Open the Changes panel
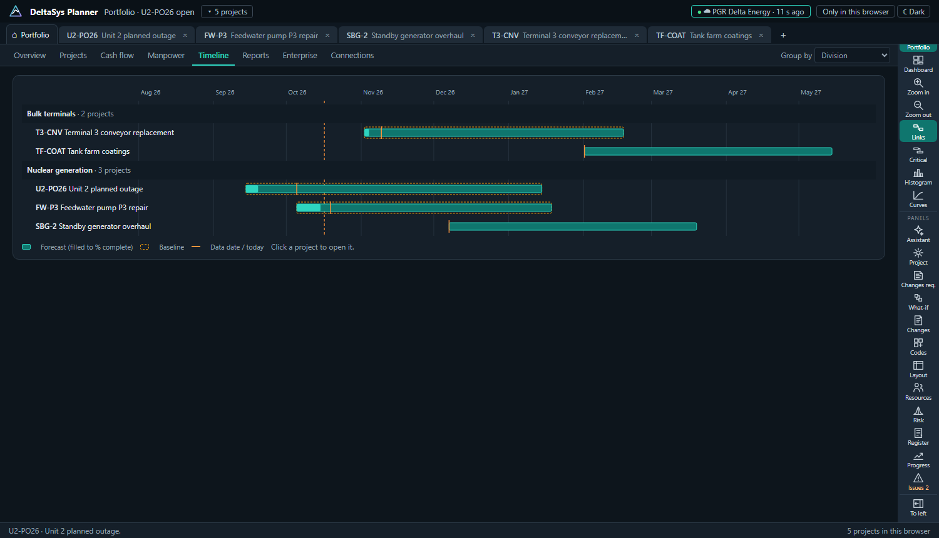Screen dimensions: 939x538 (x=918, y=324)
